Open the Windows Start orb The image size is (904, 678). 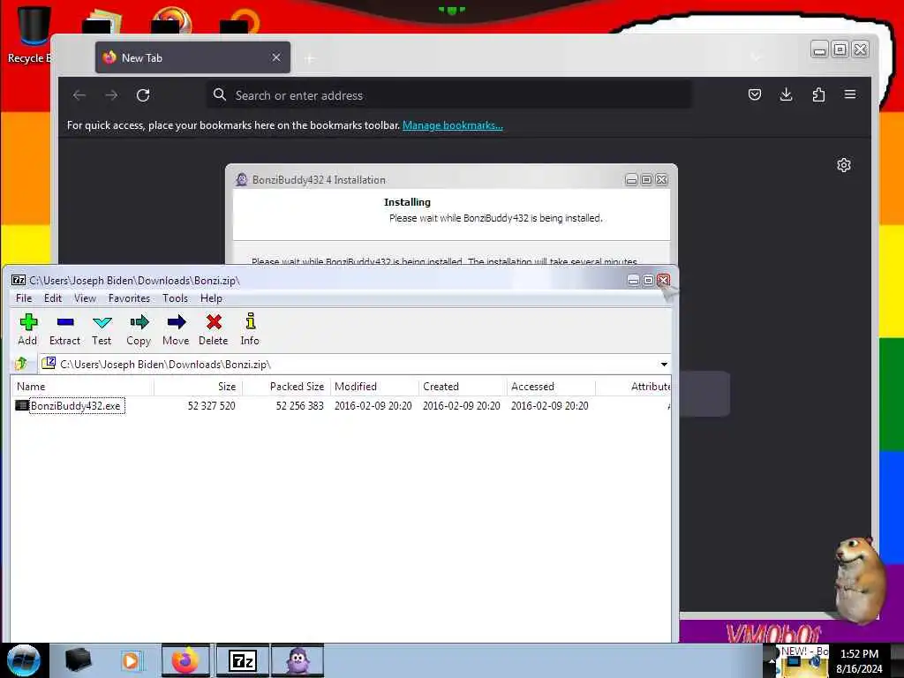[24, 660]
